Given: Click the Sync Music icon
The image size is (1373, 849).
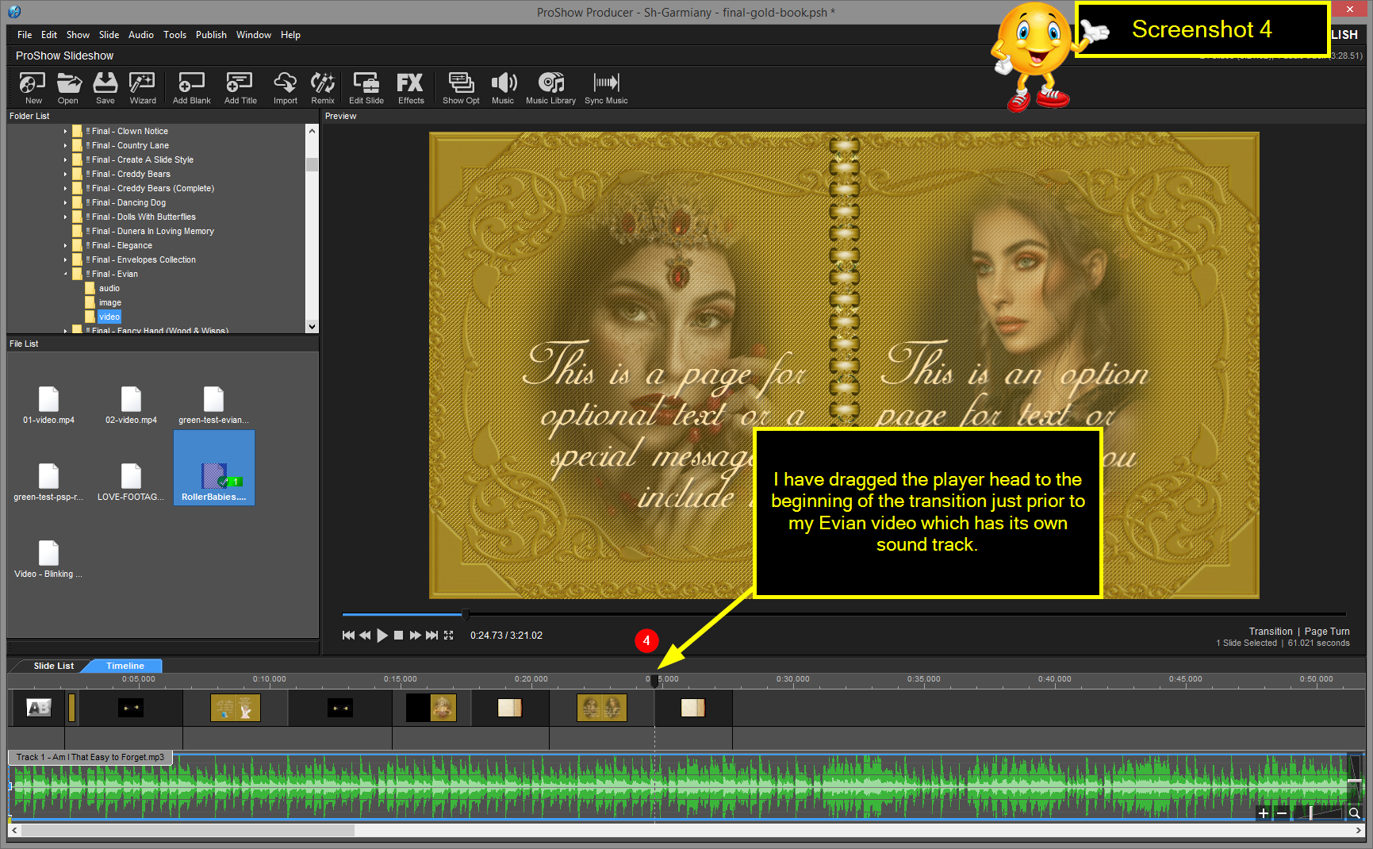Looking at the screenshot, I should click(x=606, y=87).
